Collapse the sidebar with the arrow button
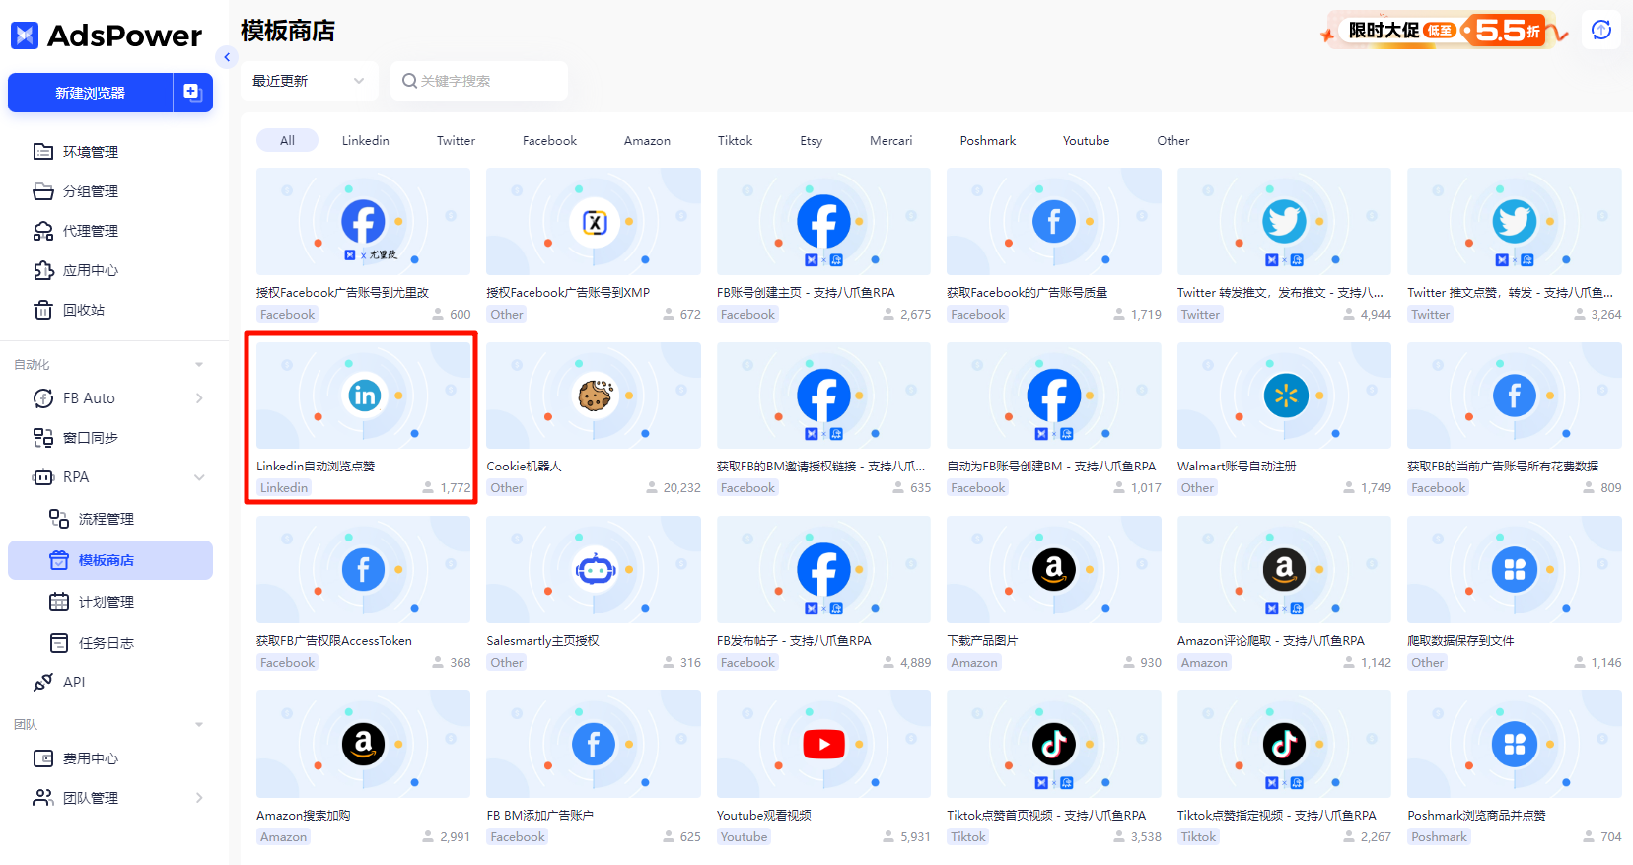This screenshot has width=1633, height=865. point(227,57)
